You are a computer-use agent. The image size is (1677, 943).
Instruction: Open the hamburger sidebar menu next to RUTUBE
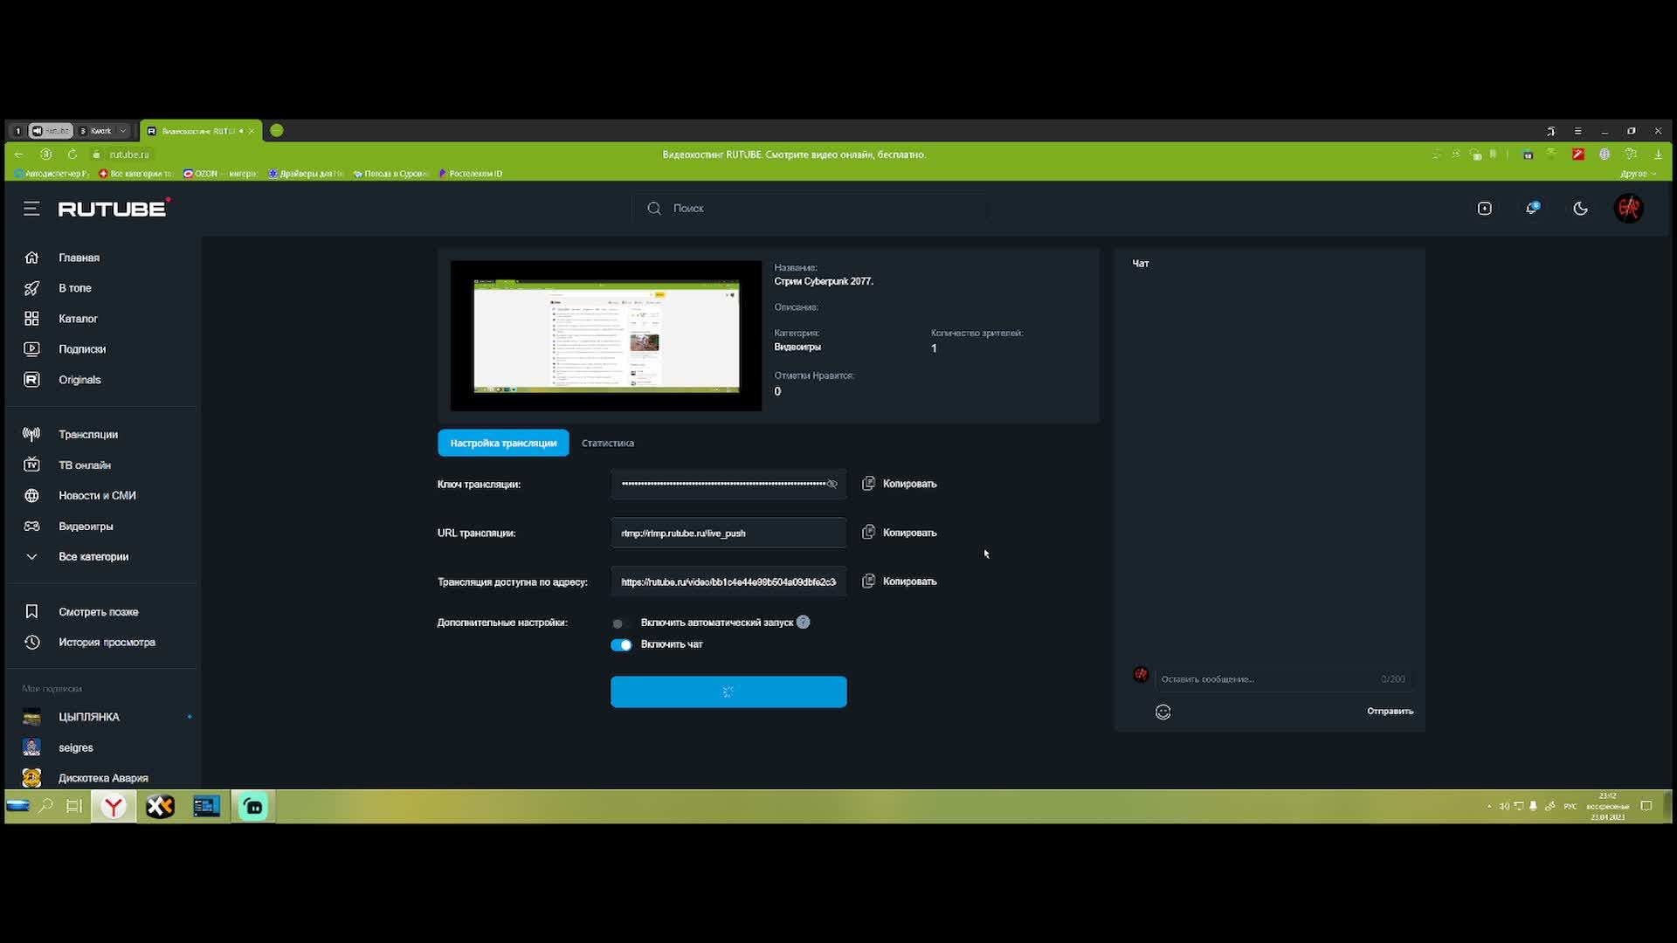(31, 209)
